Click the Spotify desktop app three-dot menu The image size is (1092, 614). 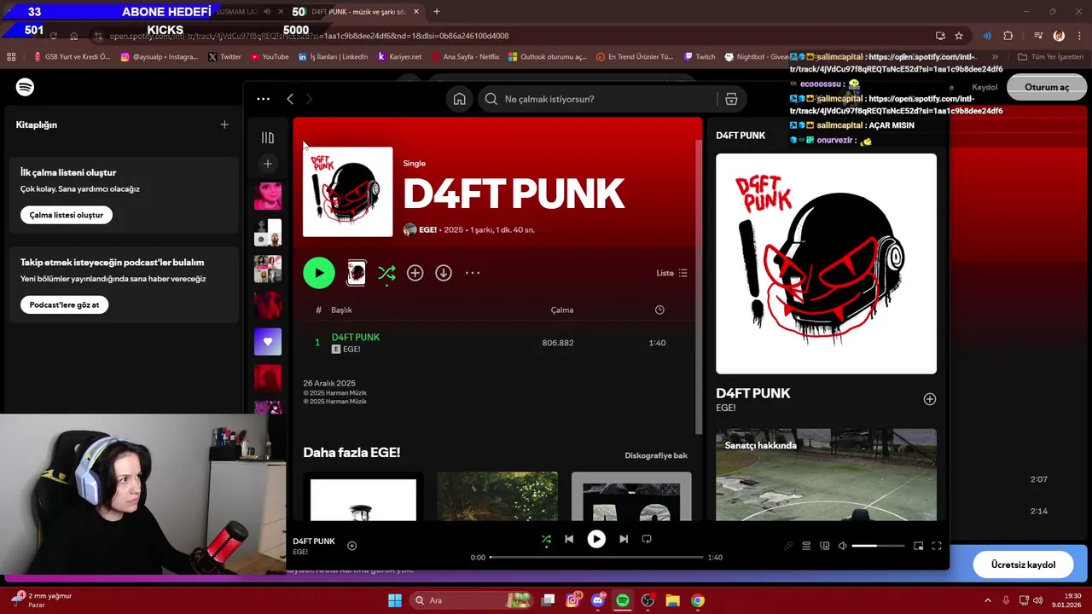tap(263, 99)
